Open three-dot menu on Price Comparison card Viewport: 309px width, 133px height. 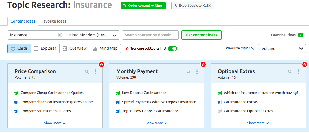pos(95,72)
